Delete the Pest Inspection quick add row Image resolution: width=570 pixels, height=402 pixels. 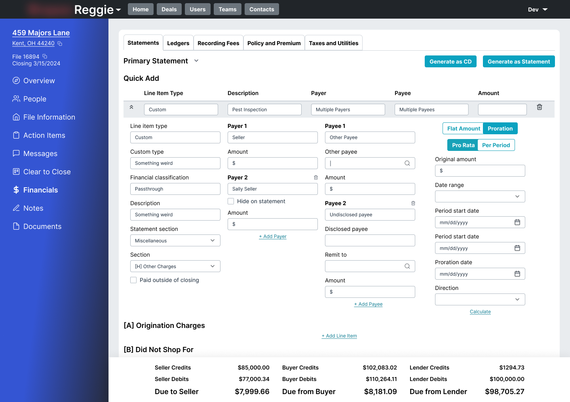point(540,107)
